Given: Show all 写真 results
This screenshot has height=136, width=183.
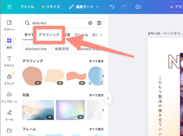Looking at the screenshot, I should point(96,95).
